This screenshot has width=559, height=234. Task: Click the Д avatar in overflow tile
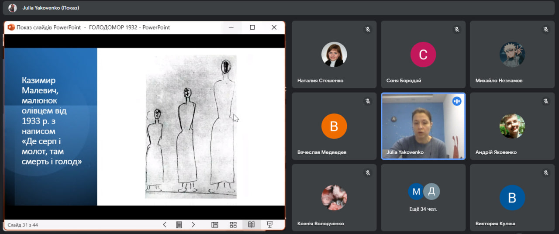click(x=431, y=192)
